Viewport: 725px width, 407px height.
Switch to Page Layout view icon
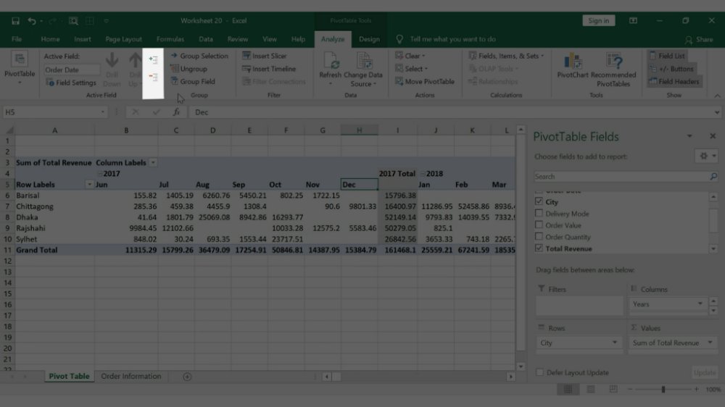pyautogui.click(x=590, y=390)
